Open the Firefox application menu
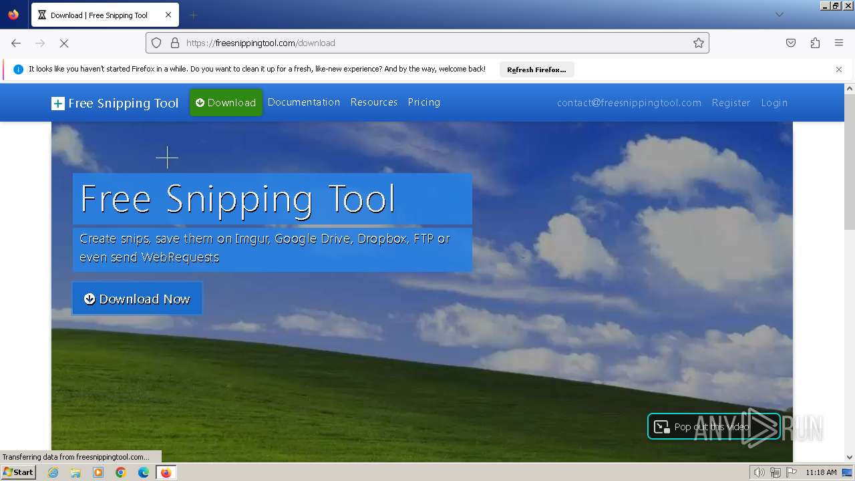 click(x=839, y=43)
